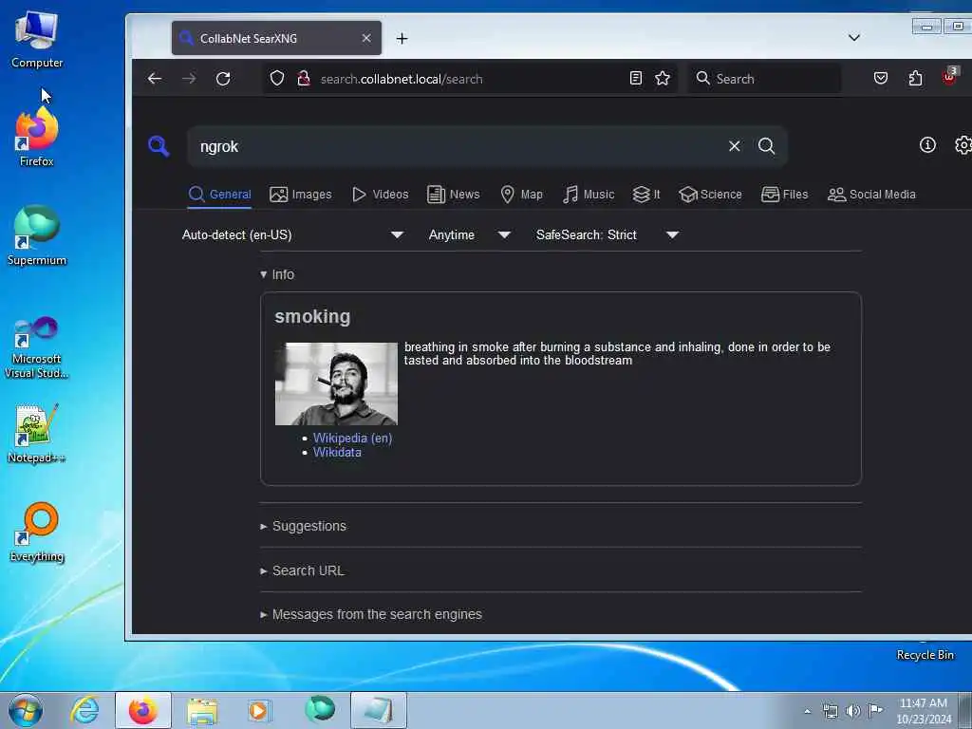Image resolution: width=972 pixels, height=729 pixels.
Task: Clear the ngrok search query
Action: pyautogui.click(x=734, y=146)
